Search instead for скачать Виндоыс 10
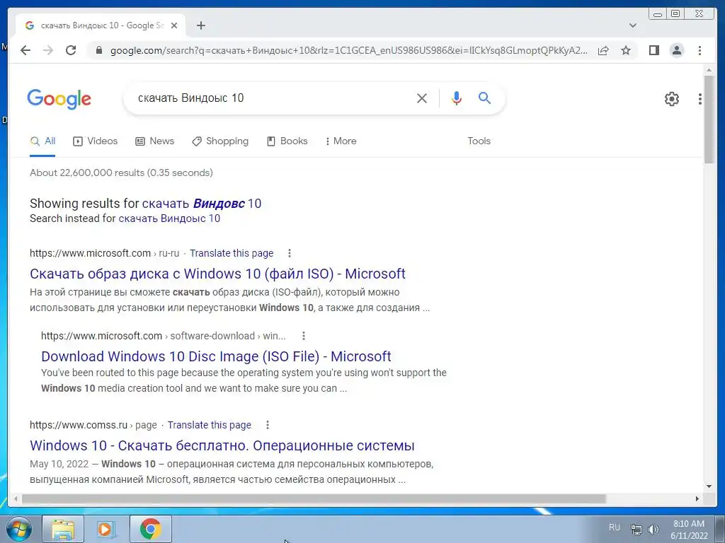The height and width of the screenshot is (543, 725). [169, 218]
